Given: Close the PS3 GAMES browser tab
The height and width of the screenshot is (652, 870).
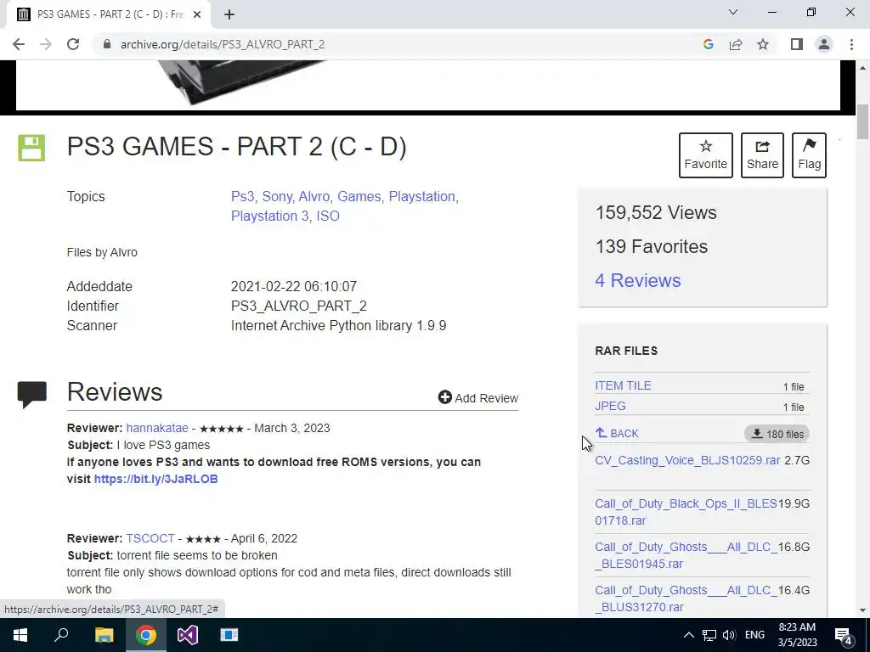Looking at the screenshot, I should [x=197, y=14].
